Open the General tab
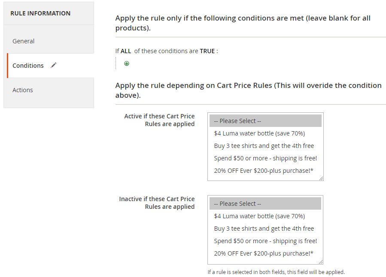 tap(24, 41)
